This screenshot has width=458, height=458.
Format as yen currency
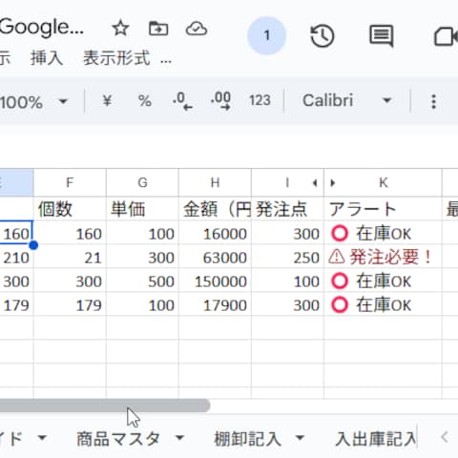pyautogui.click(x=107, y=101)
